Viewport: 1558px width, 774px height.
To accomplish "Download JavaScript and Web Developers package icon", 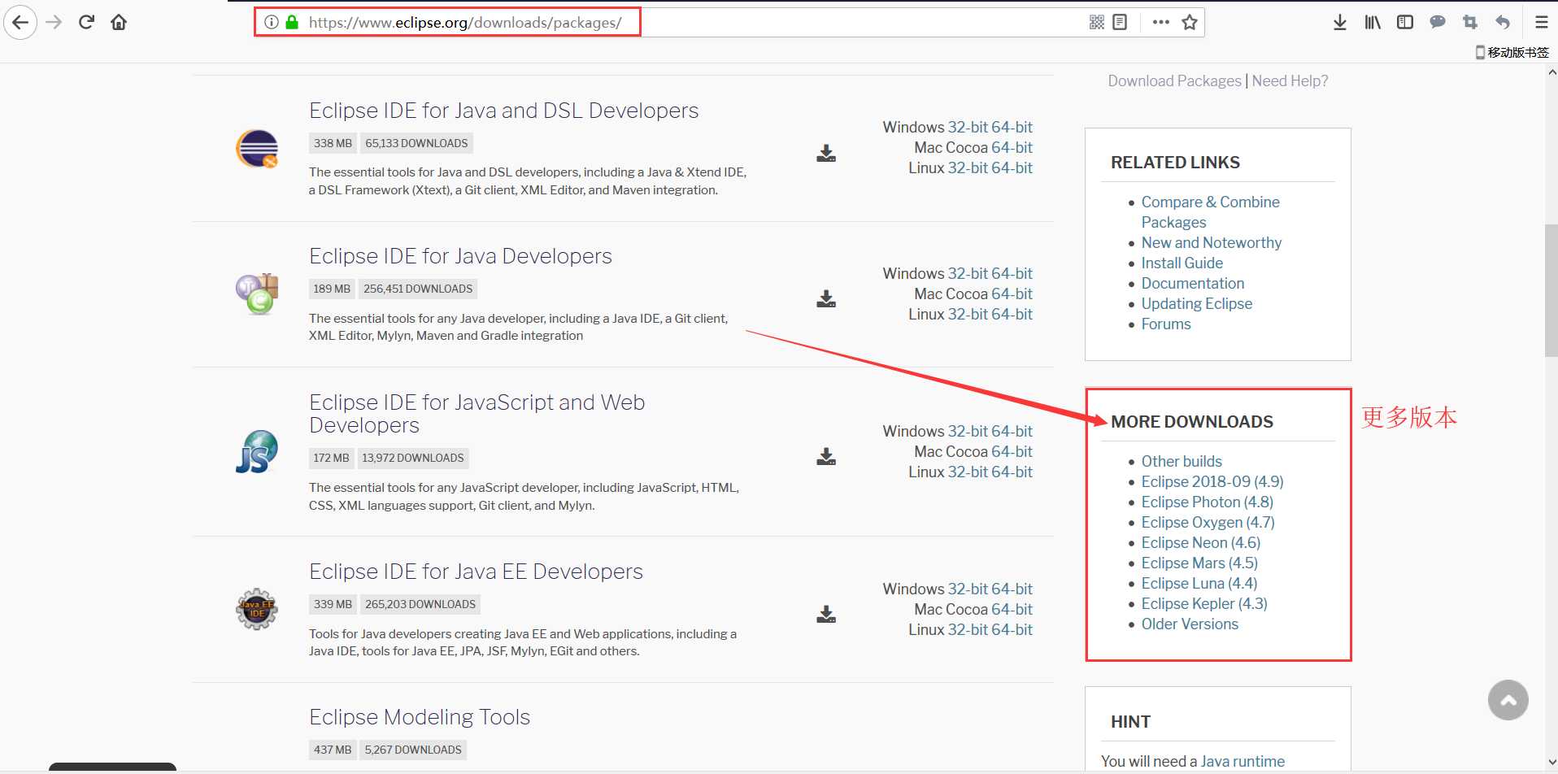I will (826, 456).
